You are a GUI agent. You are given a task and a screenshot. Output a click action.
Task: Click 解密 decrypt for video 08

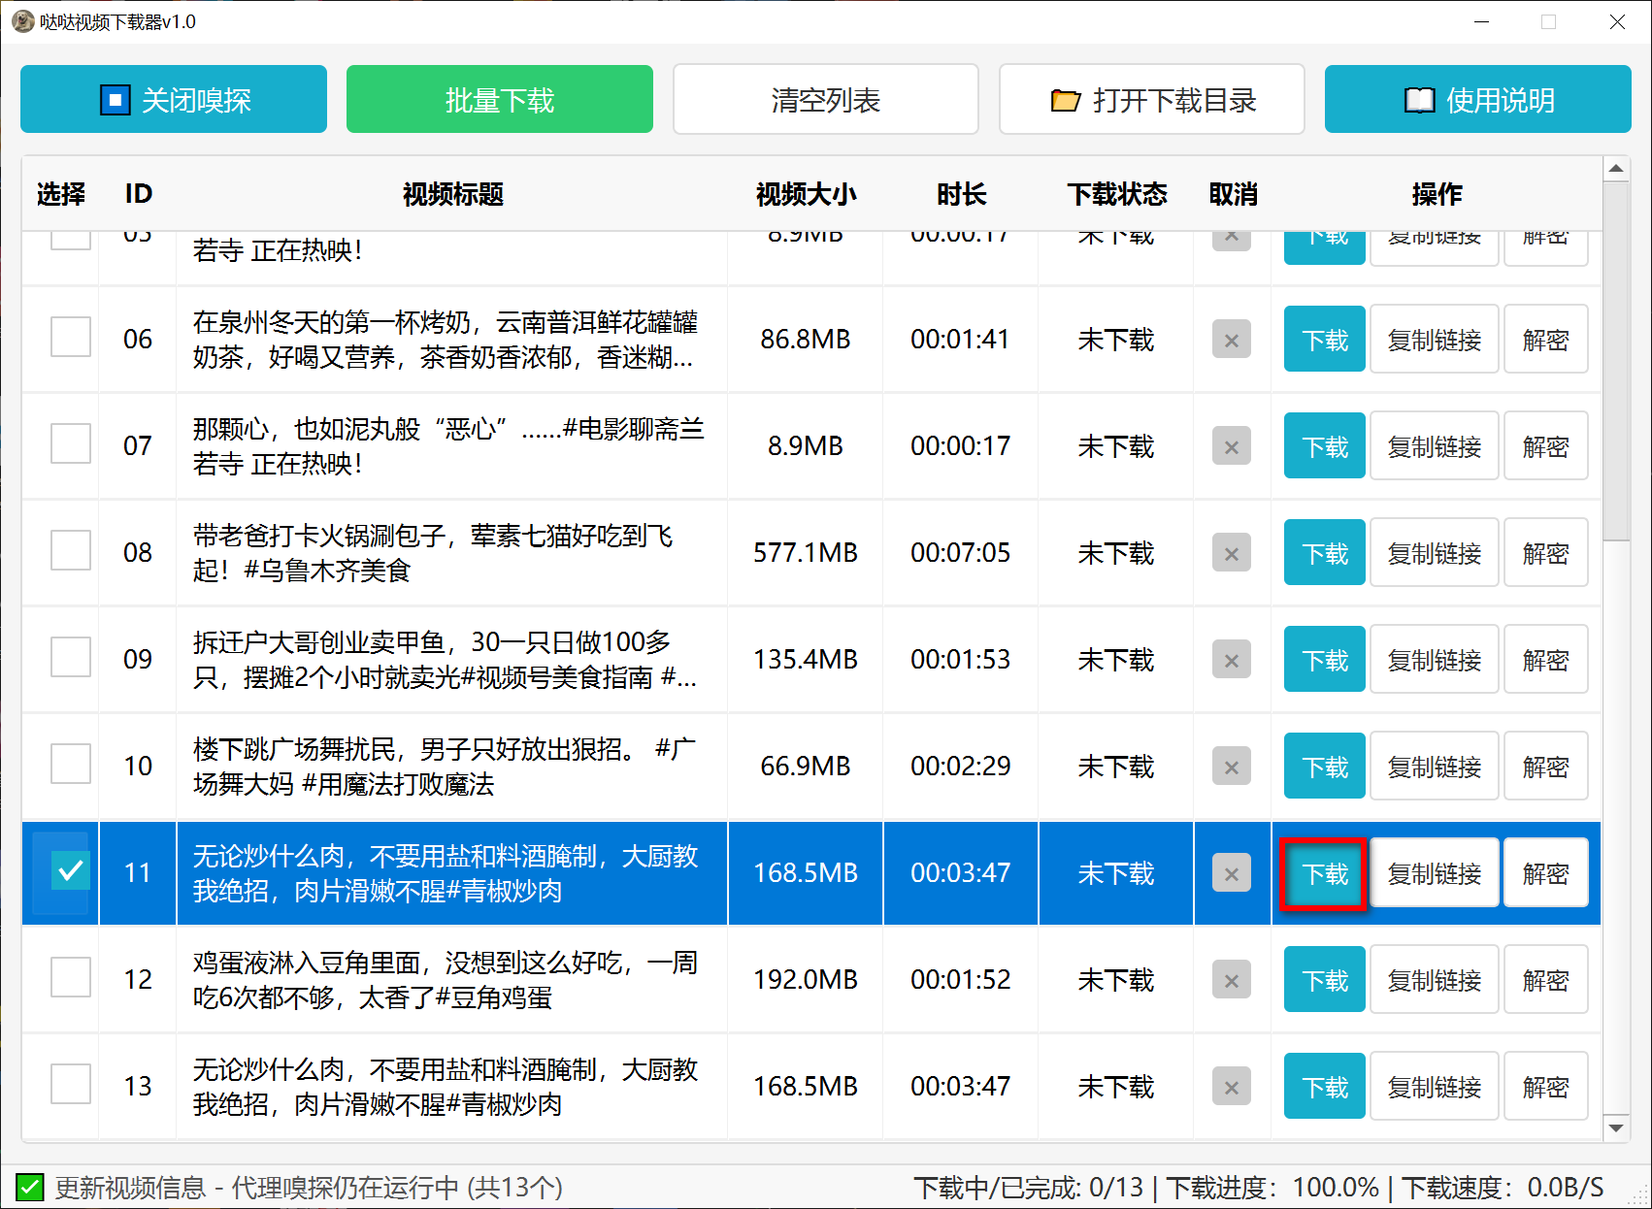1546,553
